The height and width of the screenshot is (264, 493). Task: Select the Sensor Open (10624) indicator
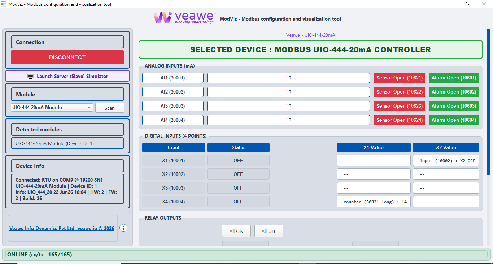click(399, 120)
